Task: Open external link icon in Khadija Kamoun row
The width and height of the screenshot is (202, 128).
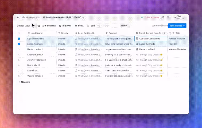Action: (76, 55)
